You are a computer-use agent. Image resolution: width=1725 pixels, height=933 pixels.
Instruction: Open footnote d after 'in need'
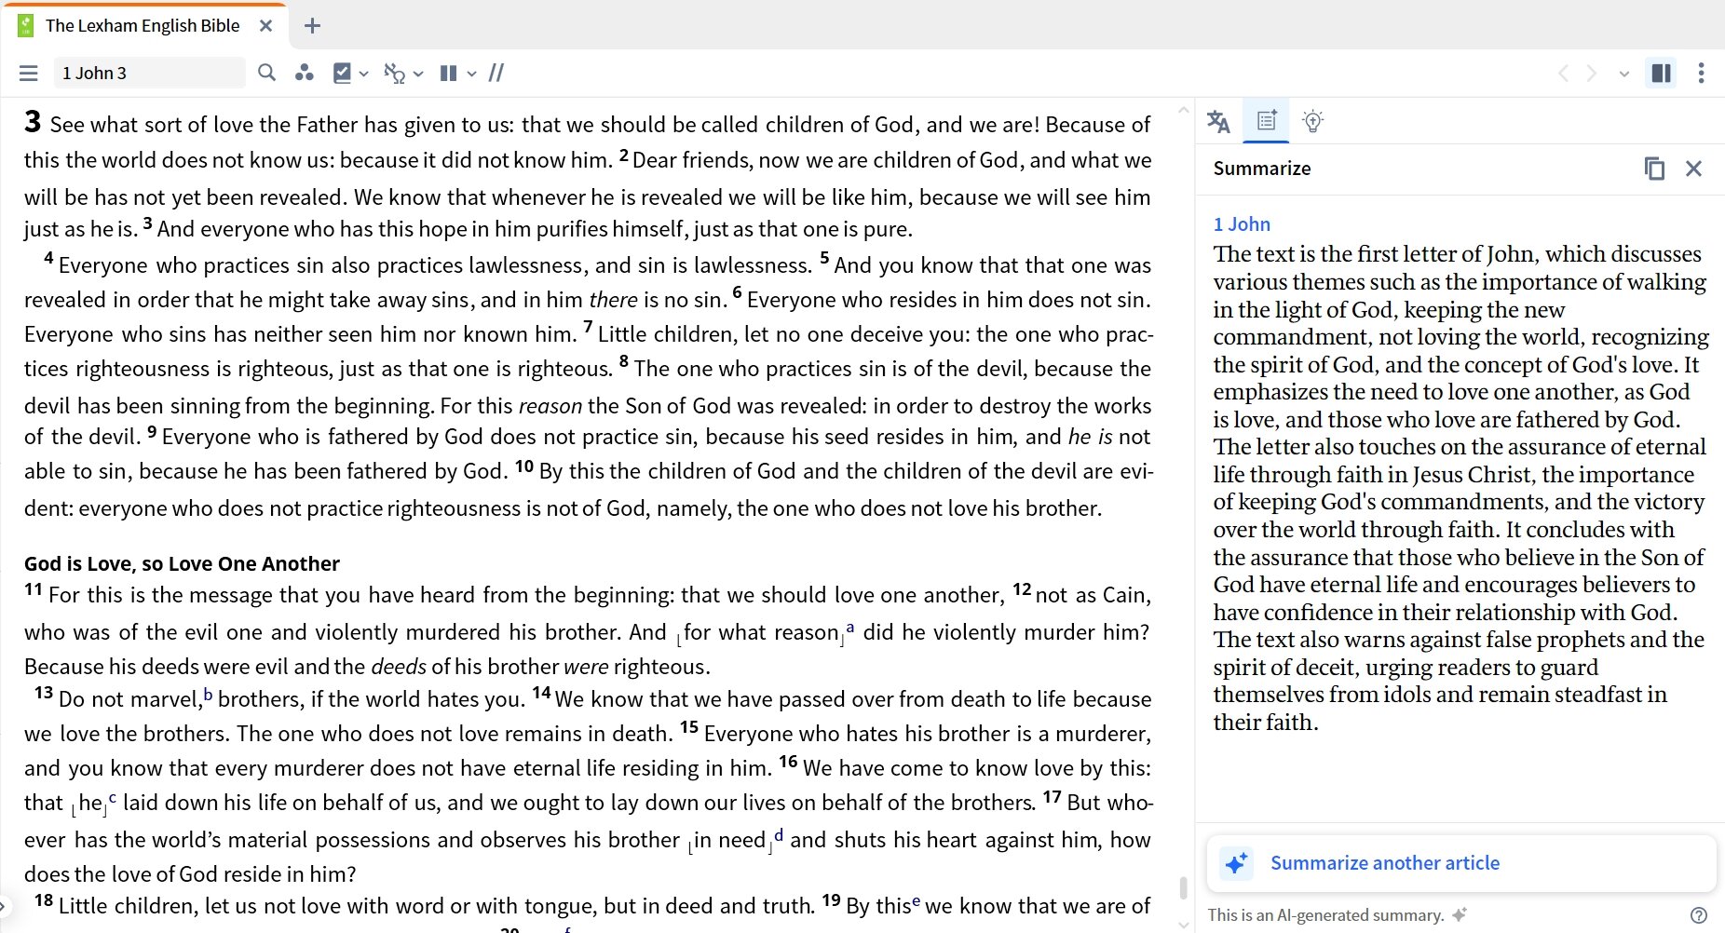click(779, 835)
